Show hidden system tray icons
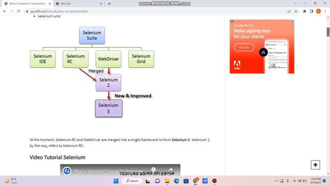Screen dimensions: 330x186 (276, 181)
